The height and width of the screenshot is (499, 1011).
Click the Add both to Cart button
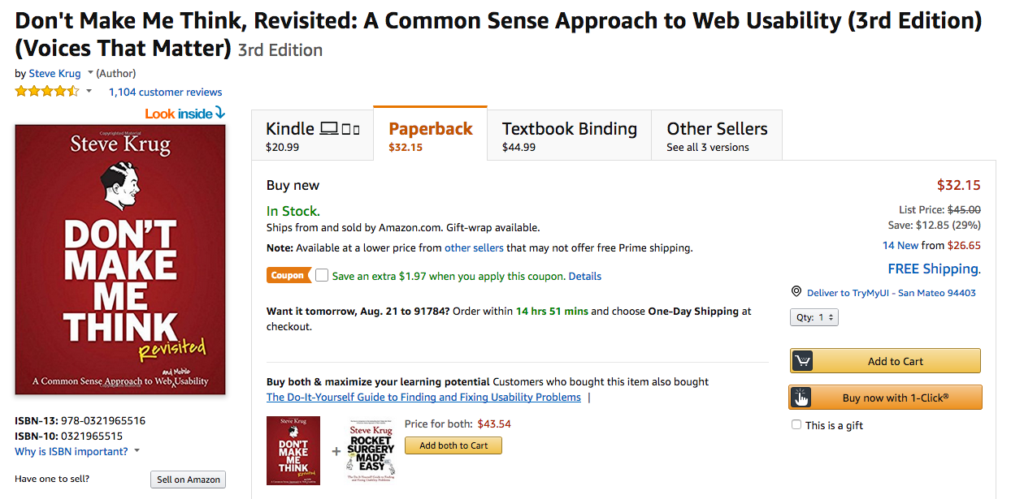point(453,445)
